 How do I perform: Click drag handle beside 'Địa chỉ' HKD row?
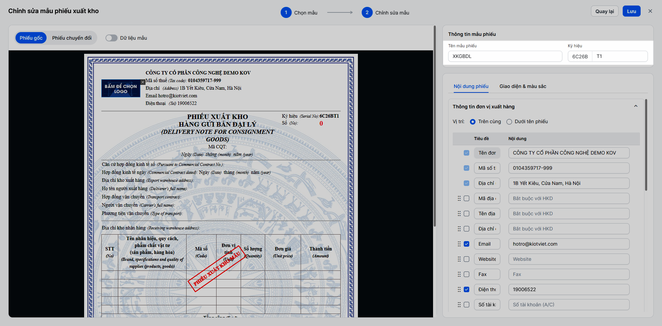(459, 229)
